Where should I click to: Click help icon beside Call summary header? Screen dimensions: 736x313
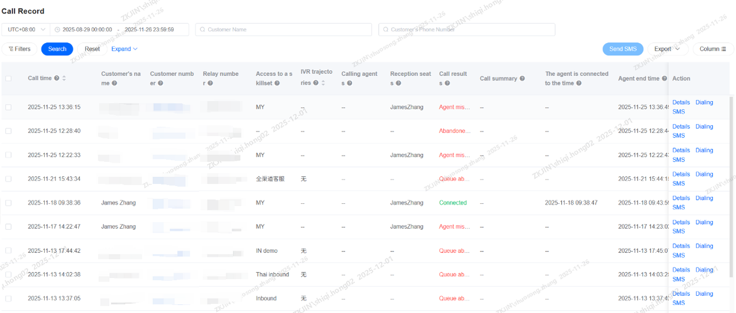click(x=522, y=79)
